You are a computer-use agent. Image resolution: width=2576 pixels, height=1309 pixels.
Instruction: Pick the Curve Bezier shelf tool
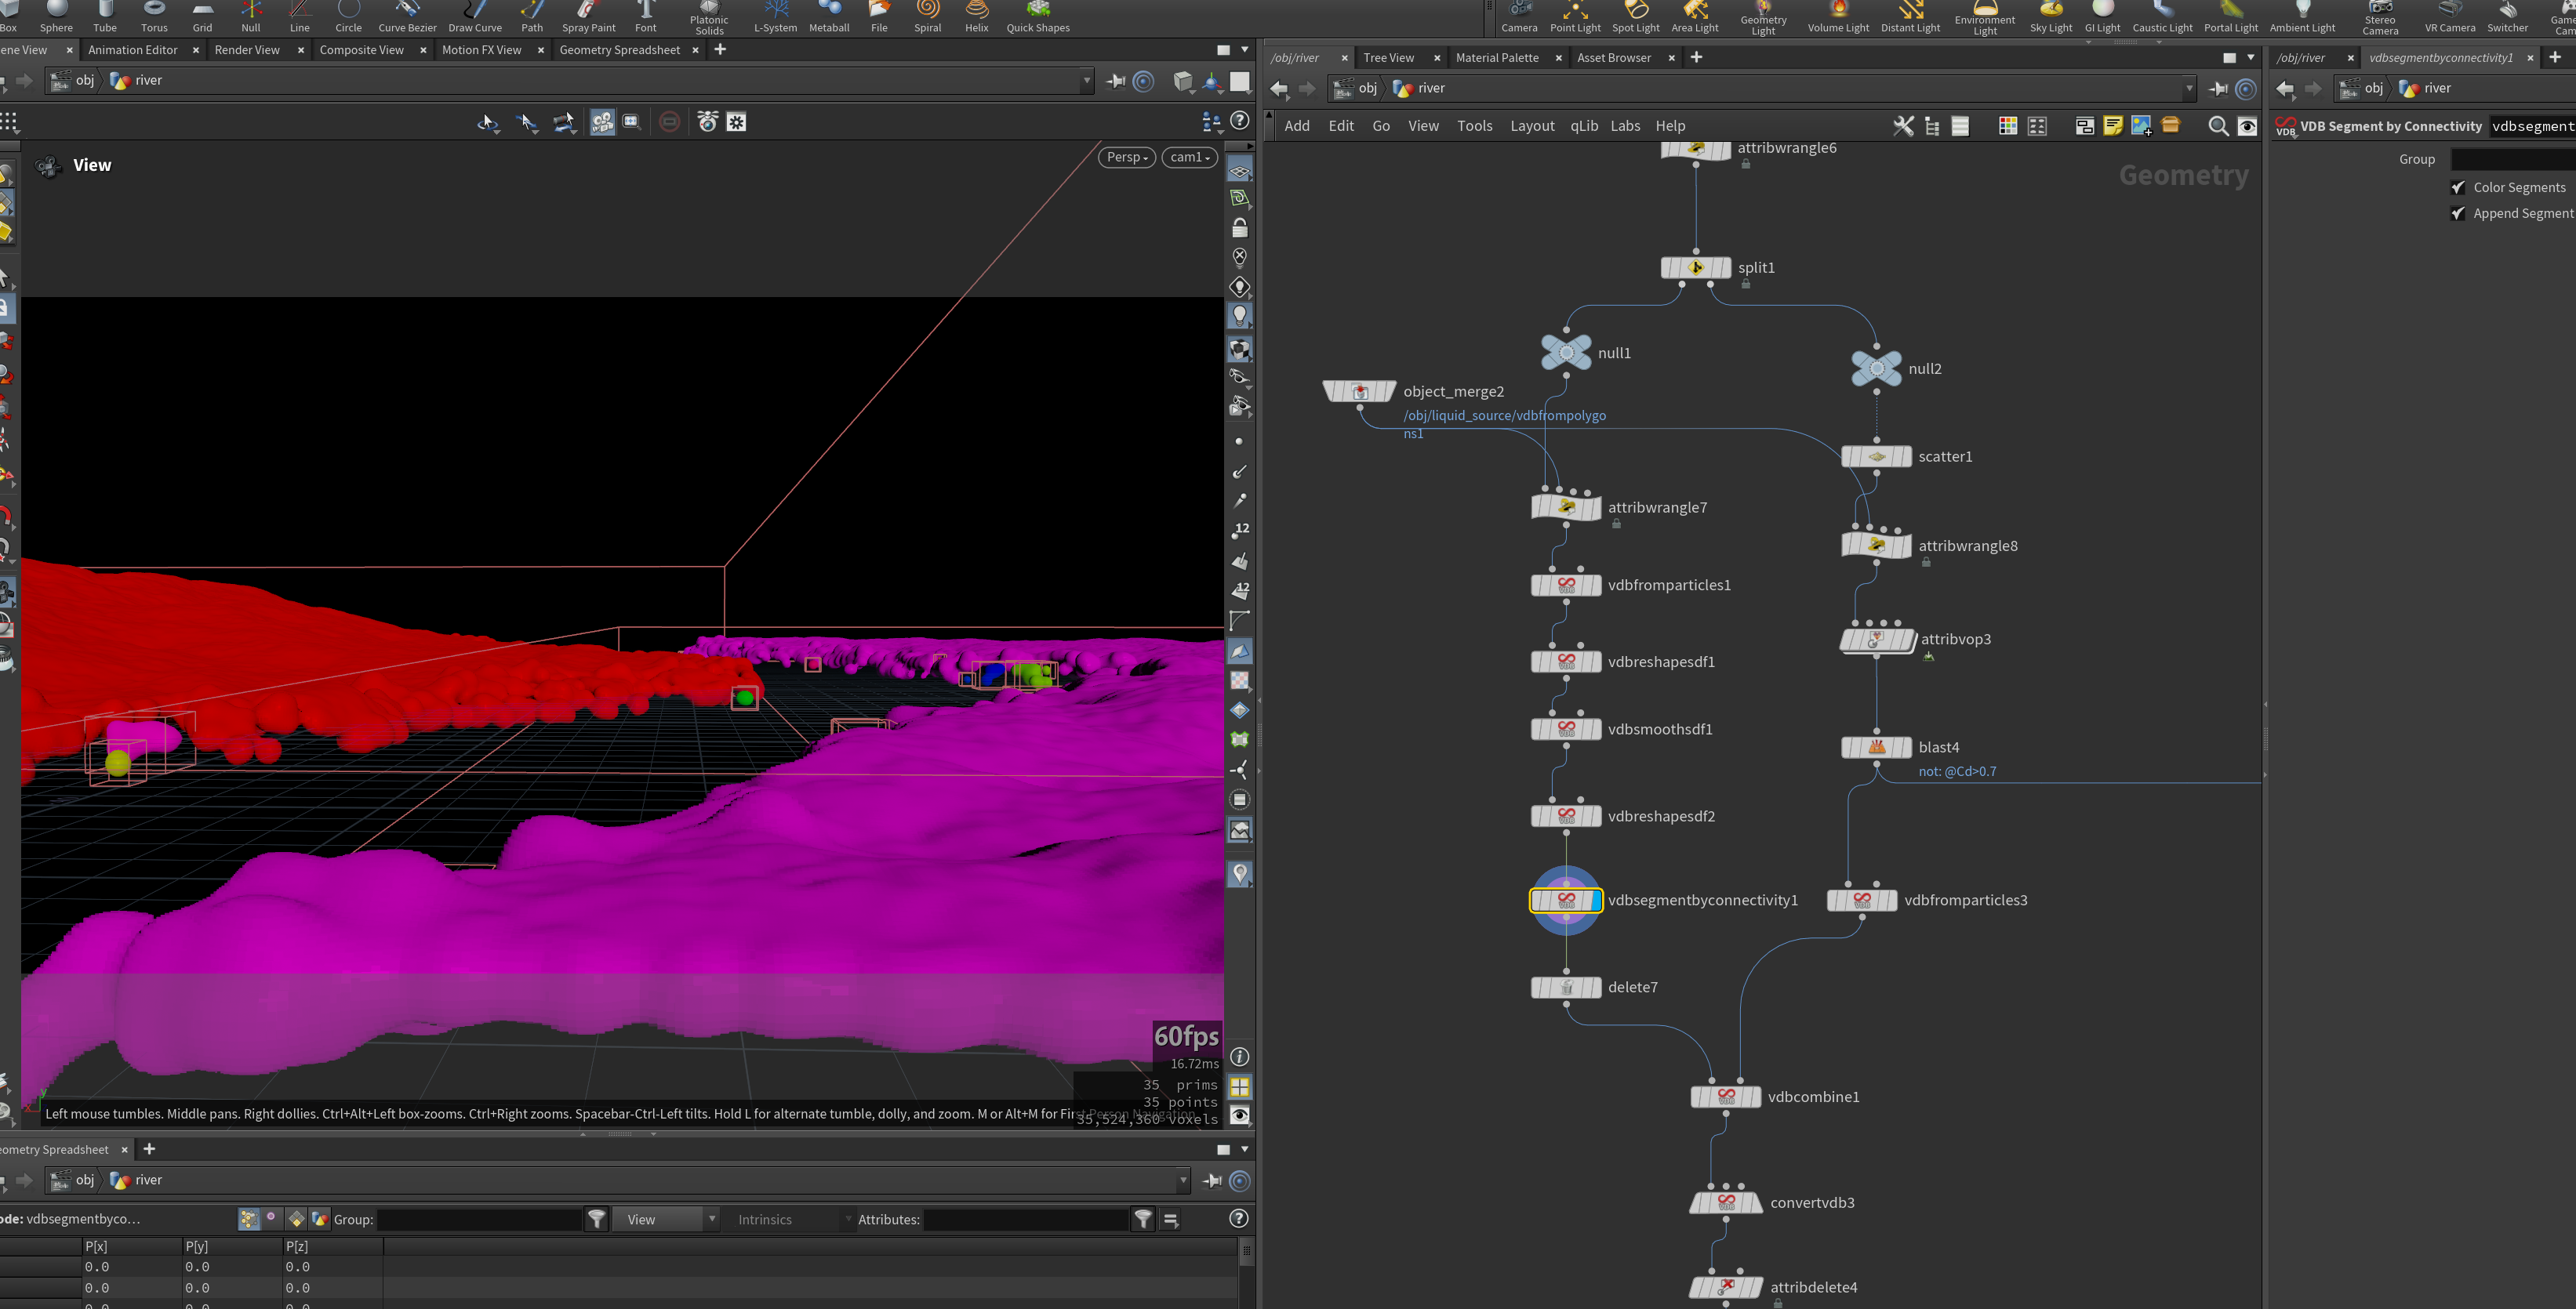point(407,17)
